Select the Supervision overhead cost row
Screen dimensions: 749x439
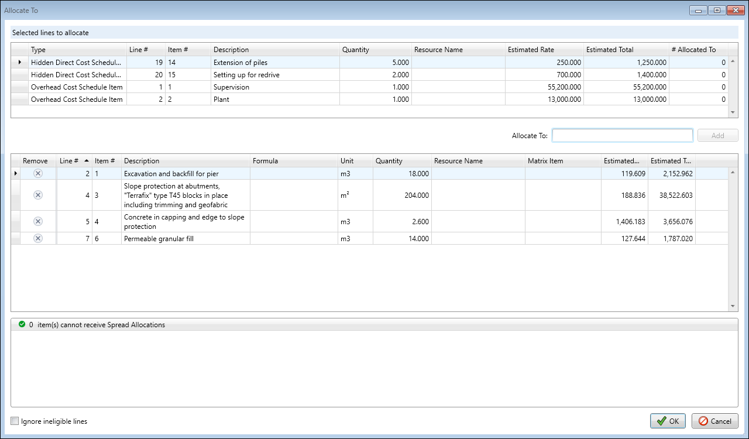pos(231,87)
